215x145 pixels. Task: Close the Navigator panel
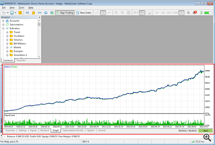pyautogui.click(x=40, y=17)
